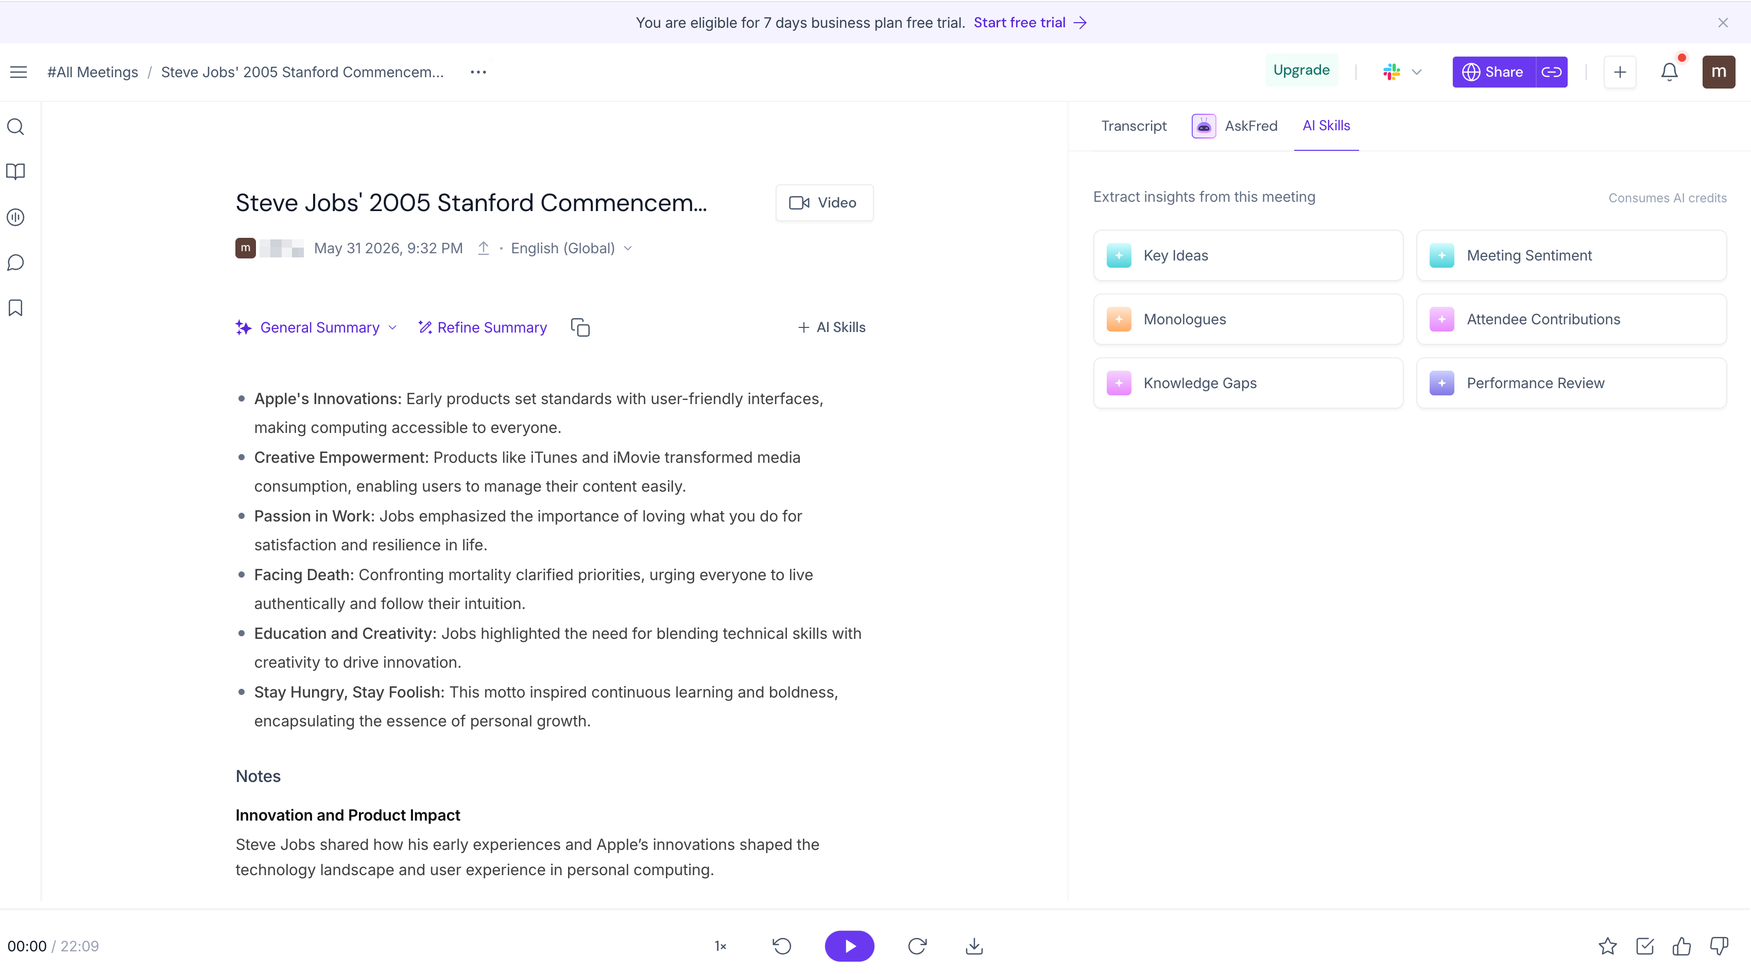This screenshot has width=1751, height=974.
Task: Click the owner avatar beside meeting date
Action: pos(245,249)
